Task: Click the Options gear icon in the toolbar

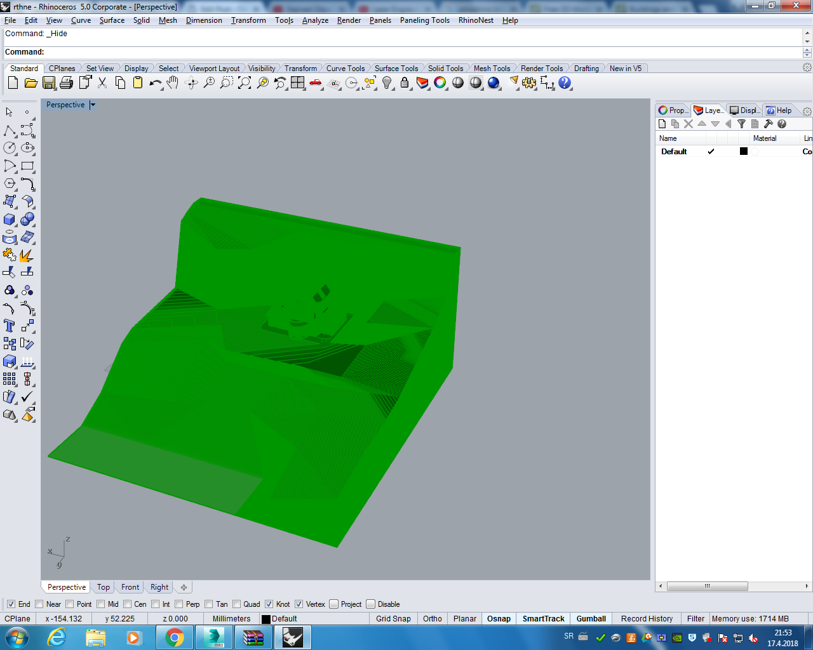Action: pos(529,83)
